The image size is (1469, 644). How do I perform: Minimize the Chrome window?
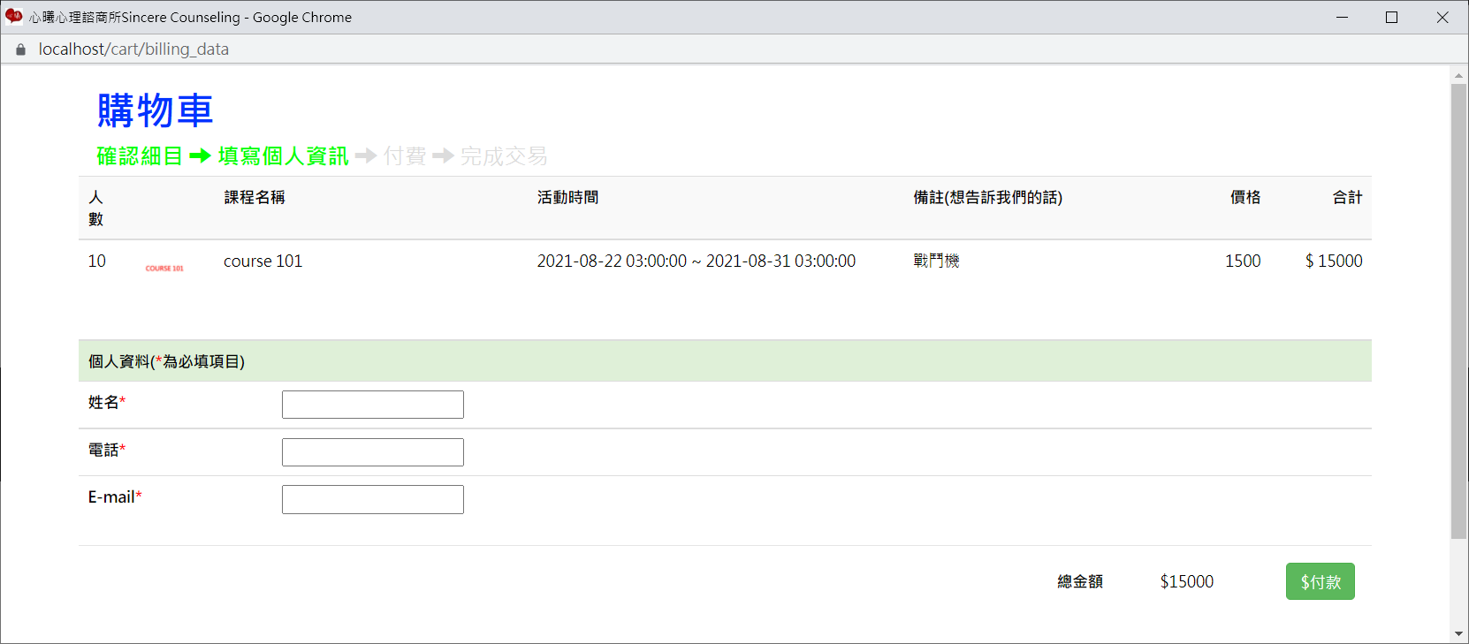[1342, 17]
